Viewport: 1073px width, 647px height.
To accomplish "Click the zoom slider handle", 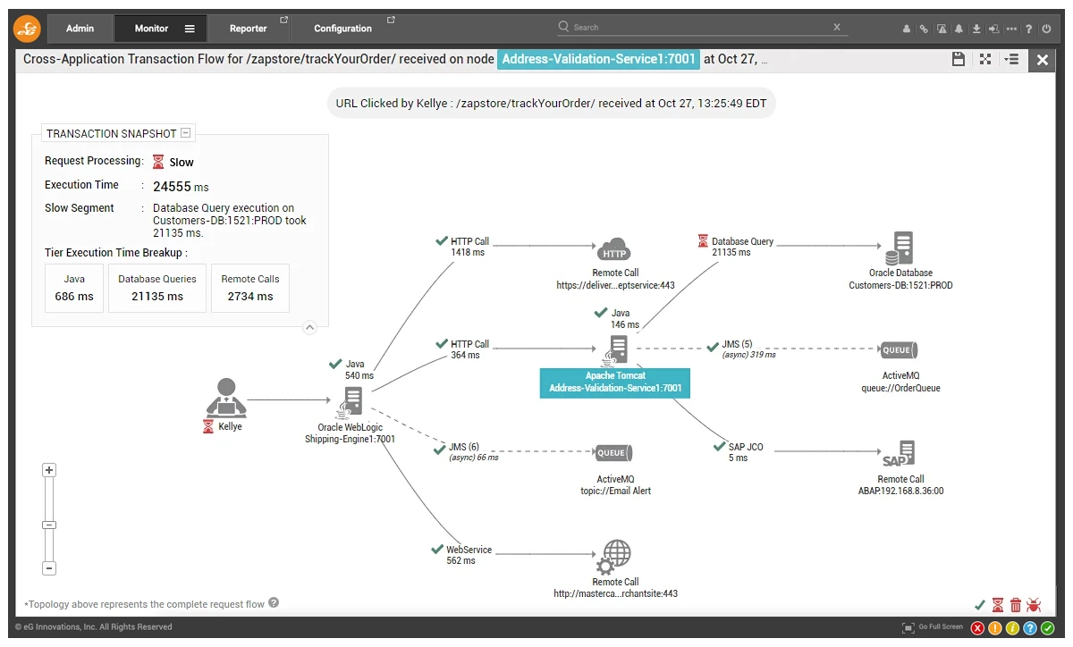I will [x=49, y=525].
